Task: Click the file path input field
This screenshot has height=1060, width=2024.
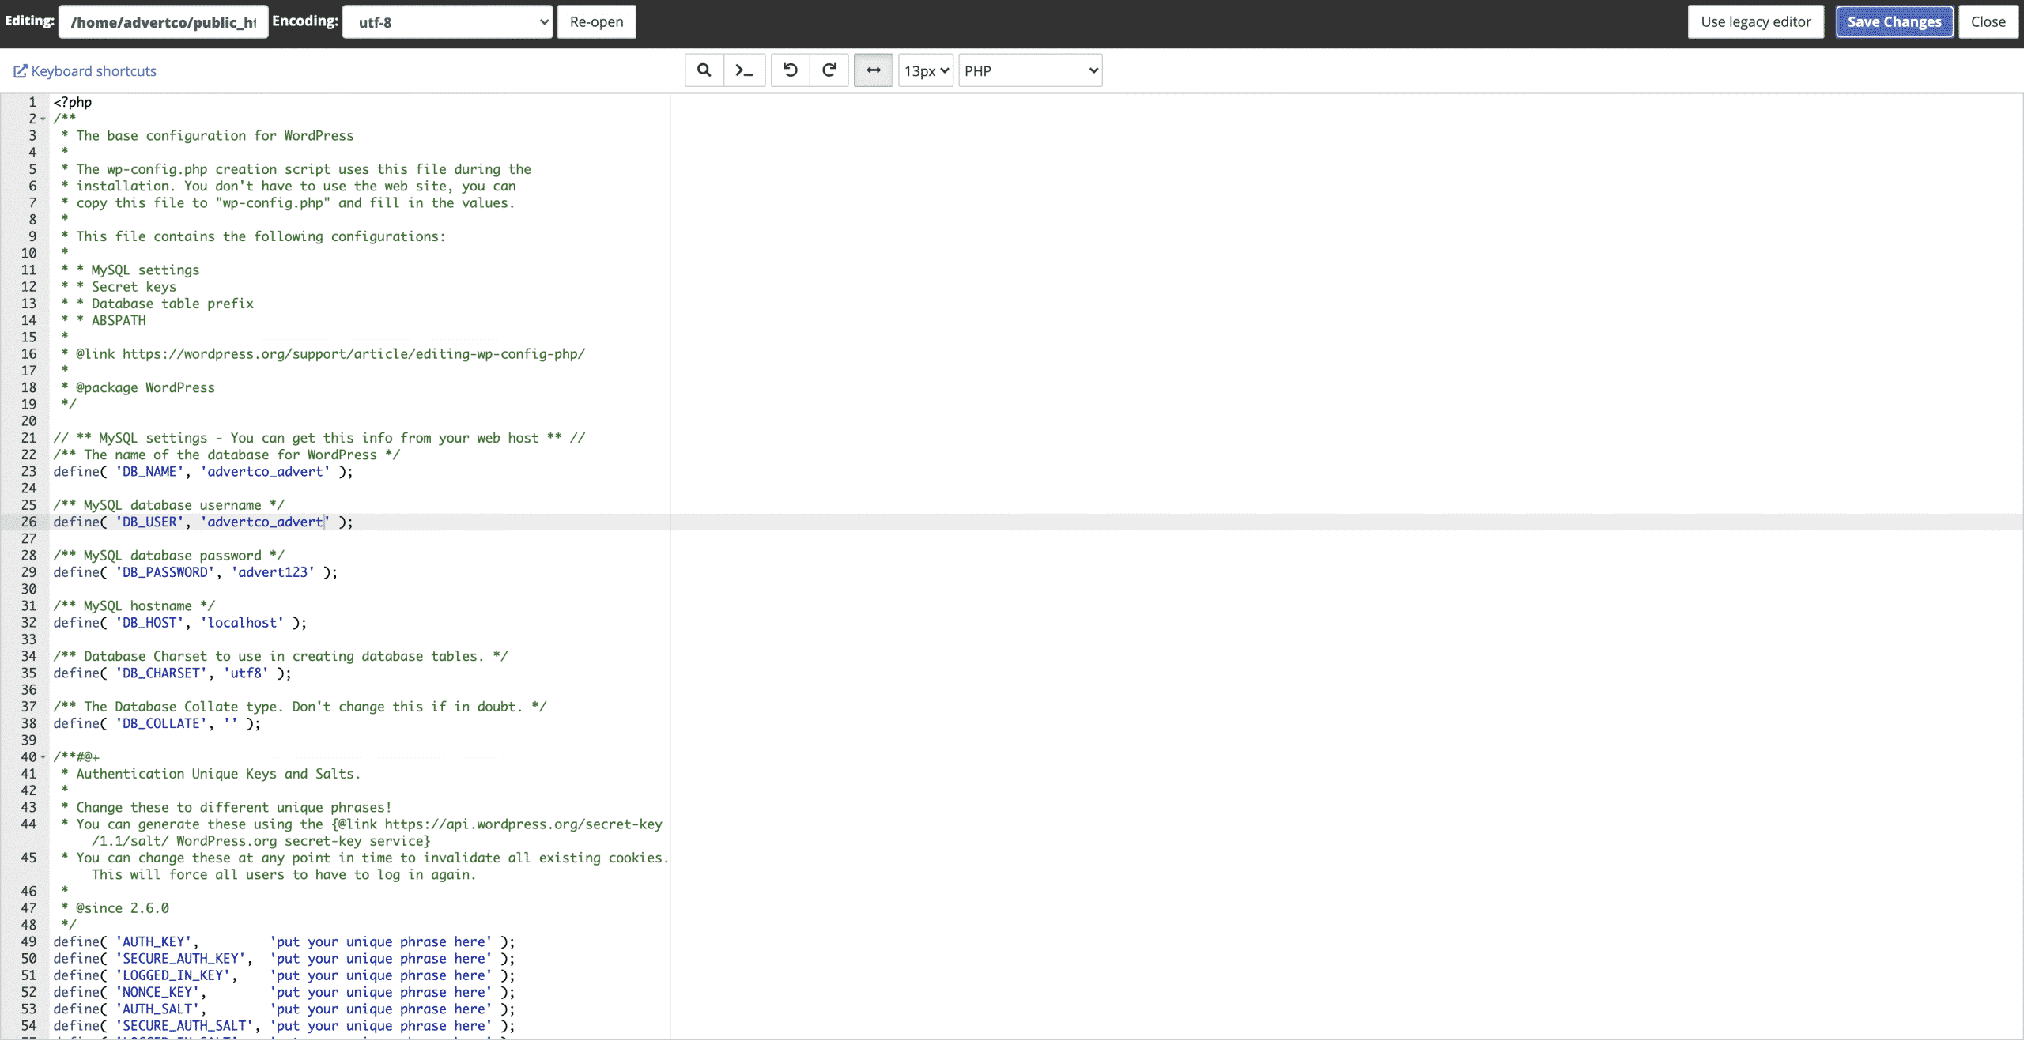Action: [x=164, y=22]
